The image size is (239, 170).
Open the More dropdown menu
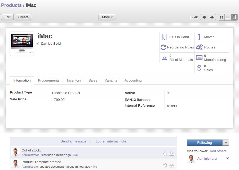[107, 17]
